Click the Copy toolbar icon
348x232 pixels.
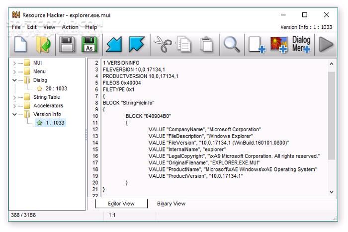coord(184,44)
